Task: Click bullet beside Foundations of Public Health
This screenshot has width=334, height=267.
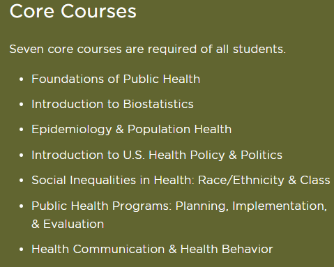Action: [22, 79]
